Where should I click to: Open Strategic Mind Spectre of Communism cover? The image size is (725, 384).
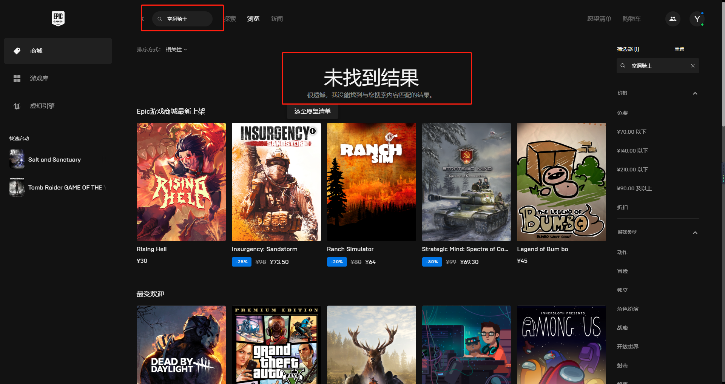pyautogui.click(x=466, y=182)
